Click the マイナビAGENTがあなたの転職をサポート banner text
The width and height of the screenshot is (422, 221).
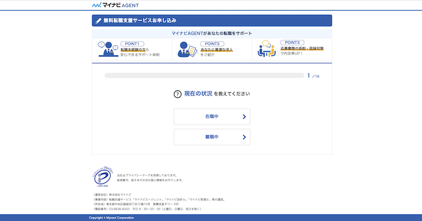tap(212, 33)
